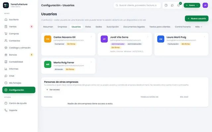Select the Usuarios tab

(76, 27)
